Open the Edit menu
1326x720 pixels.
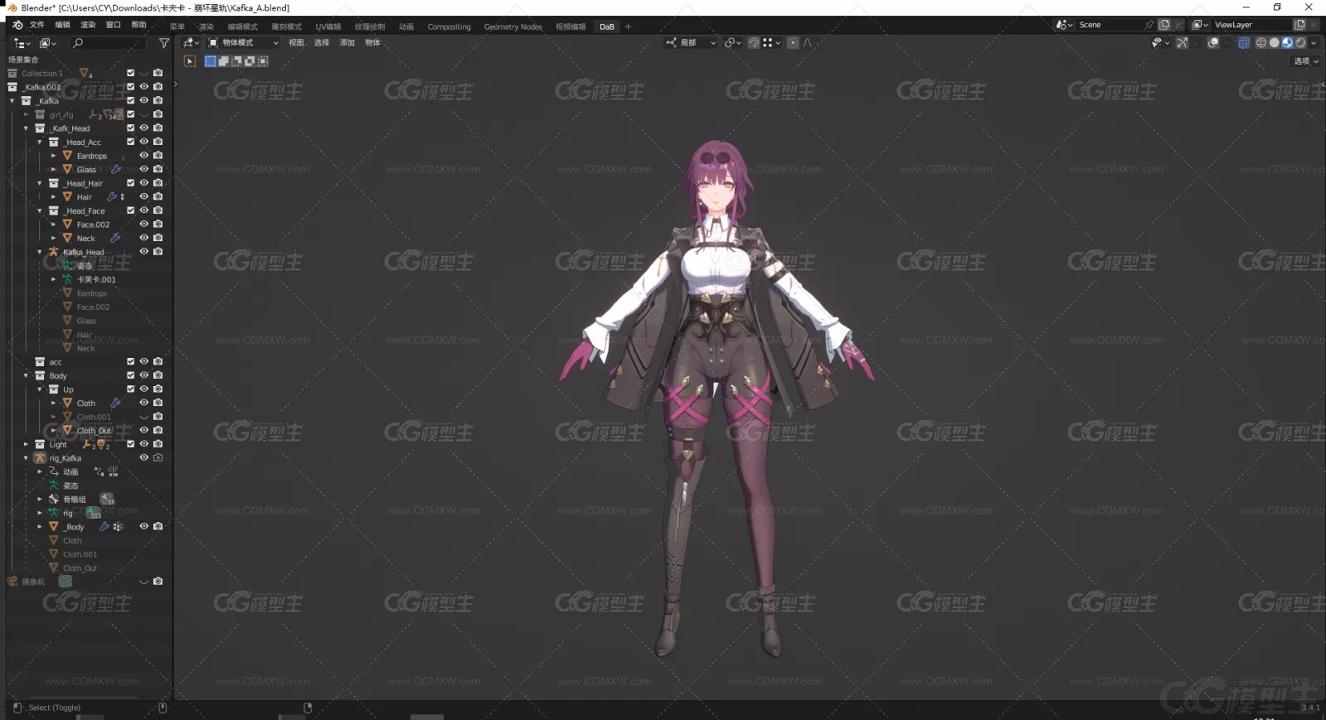click(x=62, y=25)
